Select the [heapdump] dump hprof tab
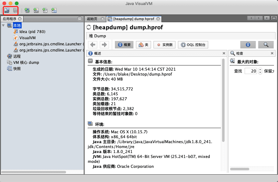 tap(134, 19)
